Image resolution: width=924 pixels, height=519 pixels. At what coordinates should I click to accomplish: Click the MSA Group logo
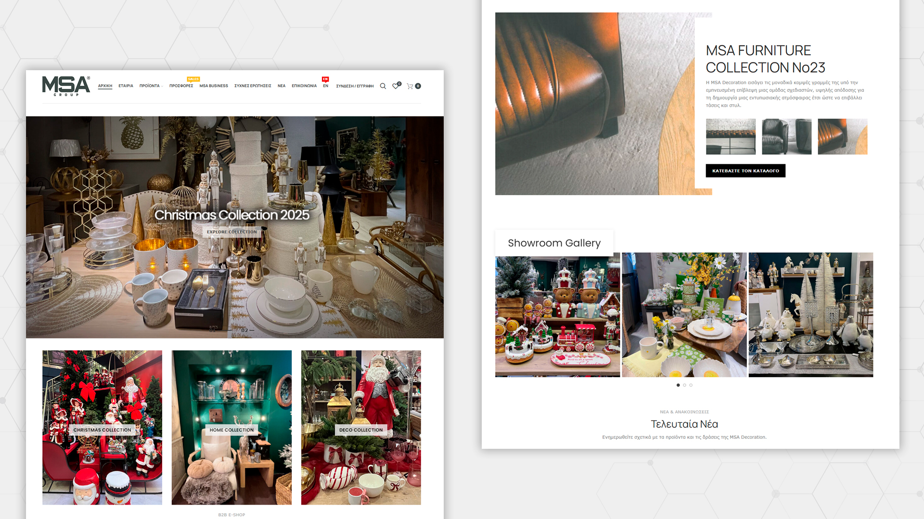tap(66, 86)
